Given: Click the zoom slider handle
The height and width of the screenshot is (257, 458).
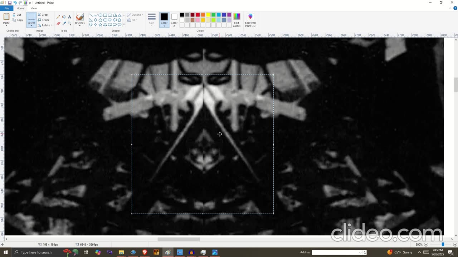Looking at the screenshot, I should [443, 245].
